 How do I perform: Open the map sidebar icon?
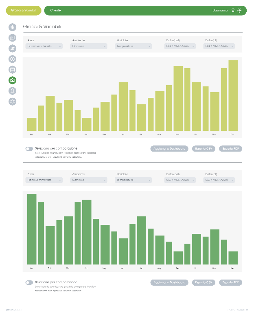pyautogui.click(x=13, y=48)
